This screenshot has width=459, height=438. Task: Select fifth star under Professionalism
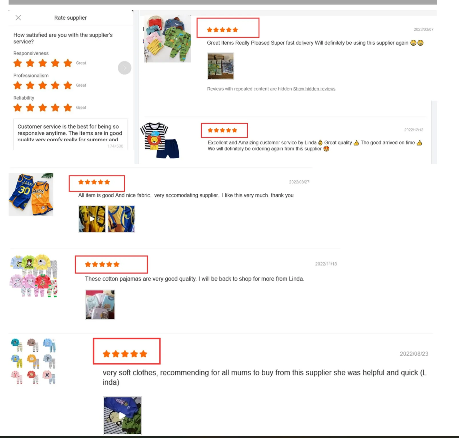[68, 85]
